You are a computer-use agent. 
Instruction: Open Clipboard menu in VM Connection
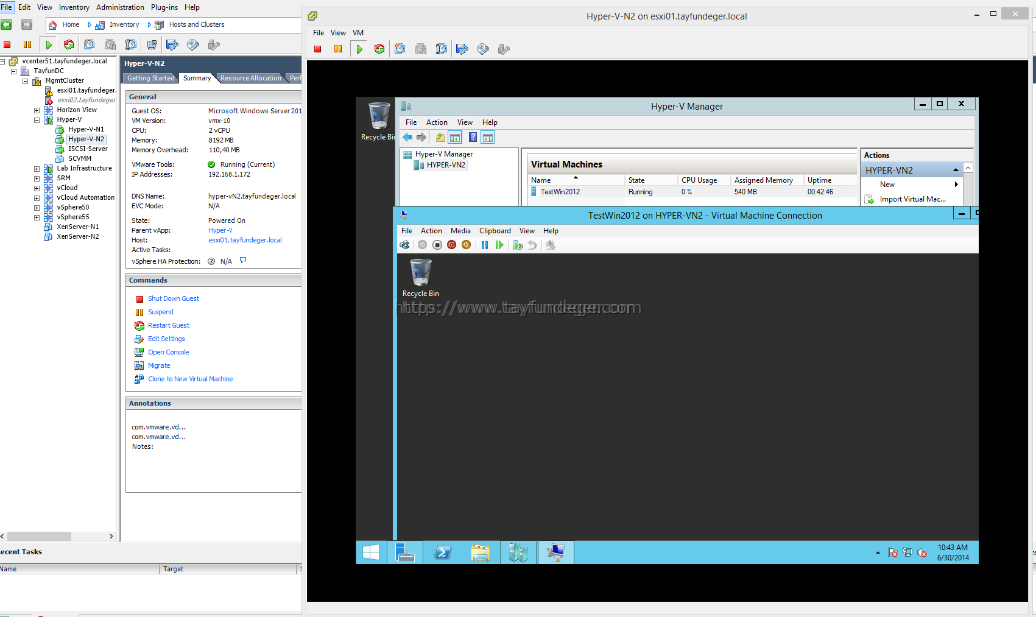pos(495,231)
